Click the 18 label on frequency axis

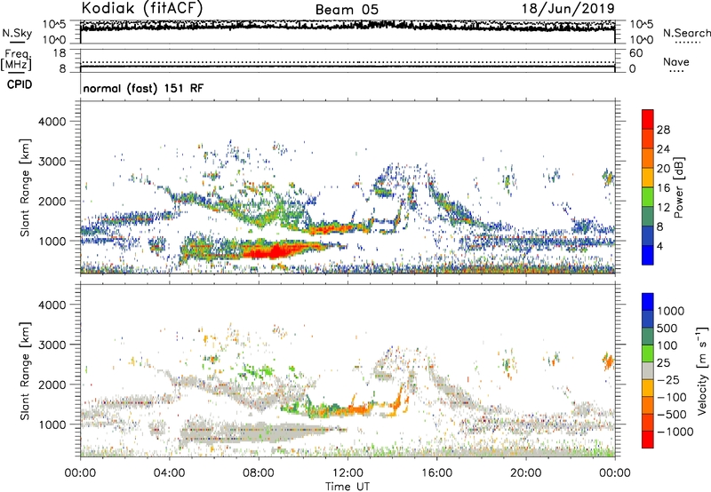[x=60, y=53]
